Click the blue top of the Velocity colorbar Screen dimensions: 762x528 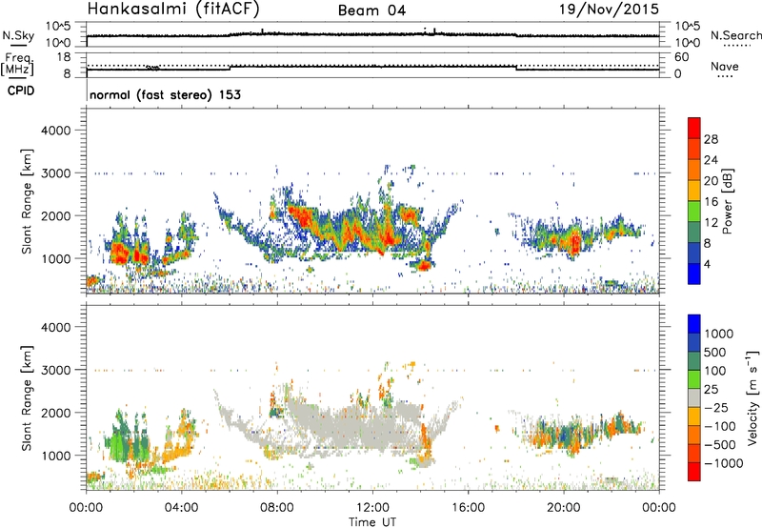point(694,324)
